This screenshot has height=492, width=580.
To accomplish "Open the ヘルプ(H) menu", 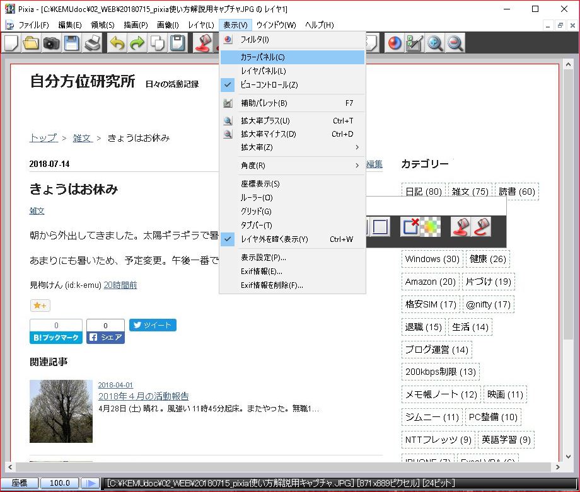I will pyautogui.click(x=319, y=25).
